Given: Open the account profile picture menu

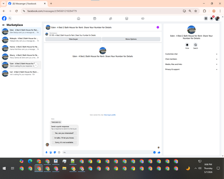Looking at the screenshot, I should (217, 18).
